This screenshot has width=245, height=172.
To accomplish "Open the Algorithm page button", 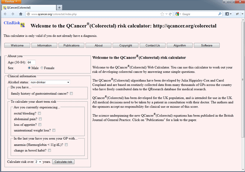I will 180,46.
